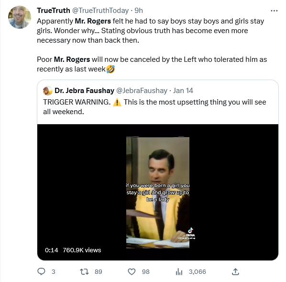Click Dr. Jebra Faushay display name
The height and width of the screenshot is (282, 286).
(85, 91)
